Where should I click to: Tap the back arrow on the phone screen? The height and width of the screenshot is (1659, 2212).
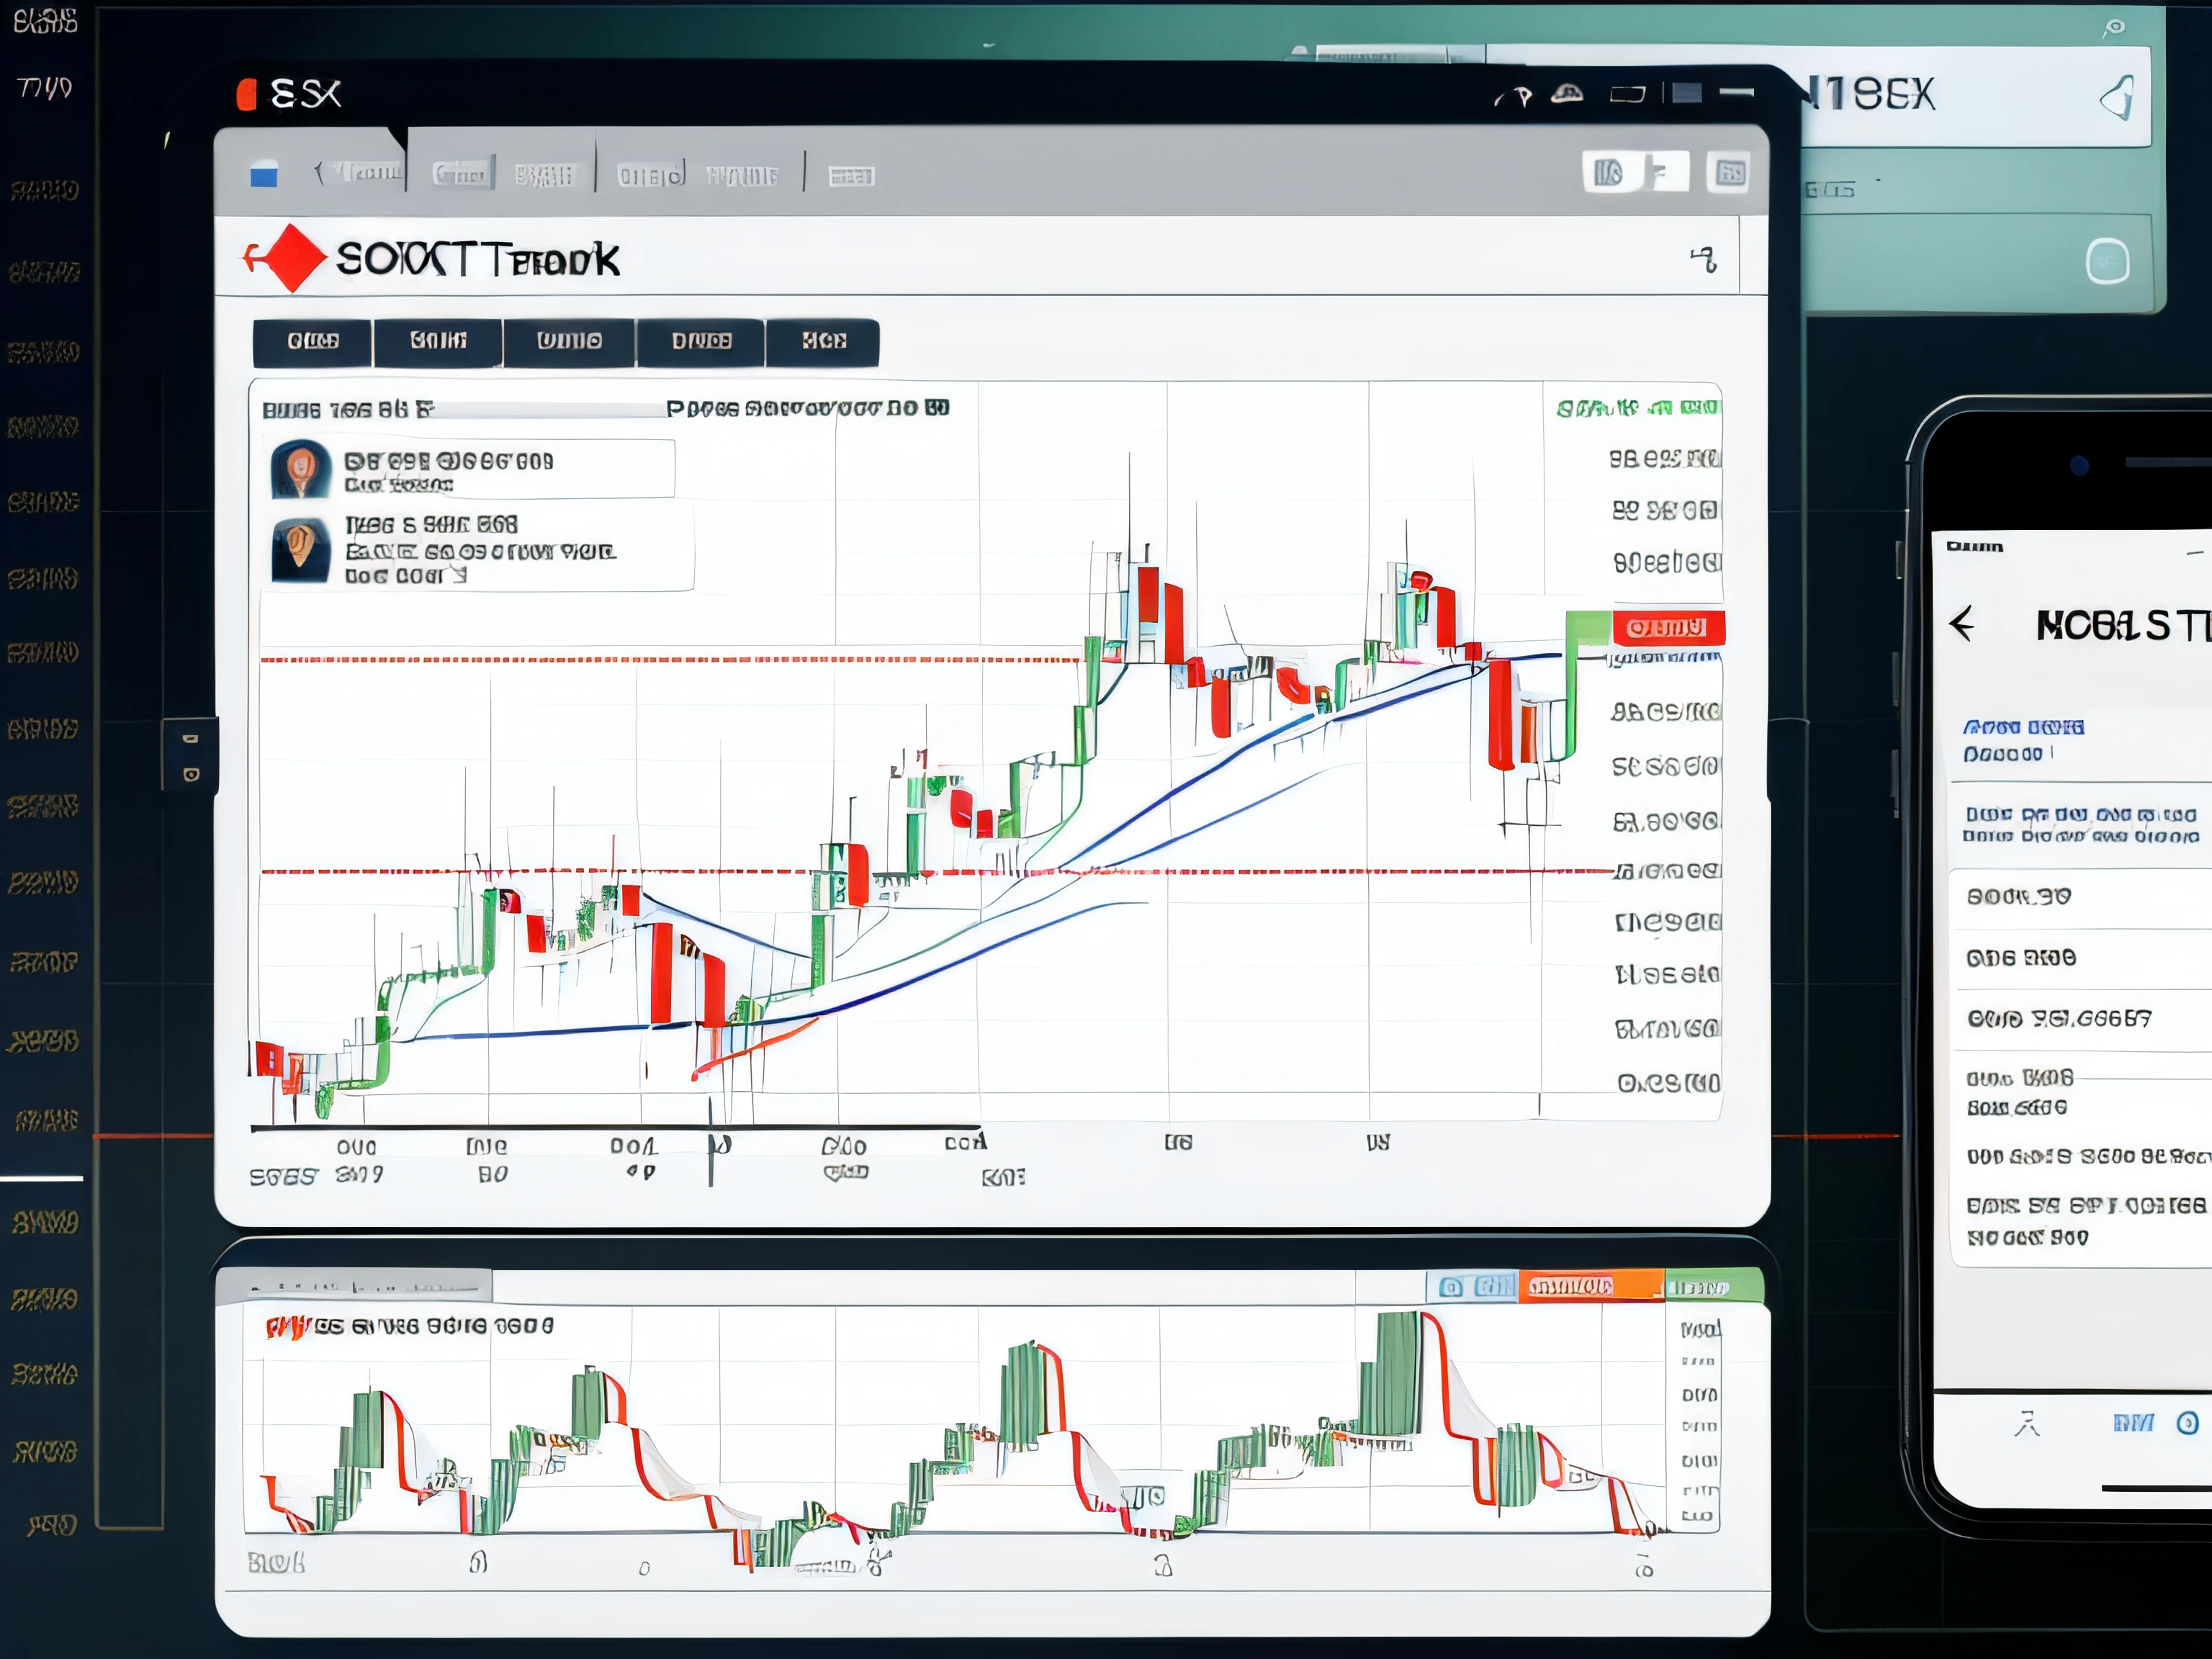click(x=1962, y=624)
